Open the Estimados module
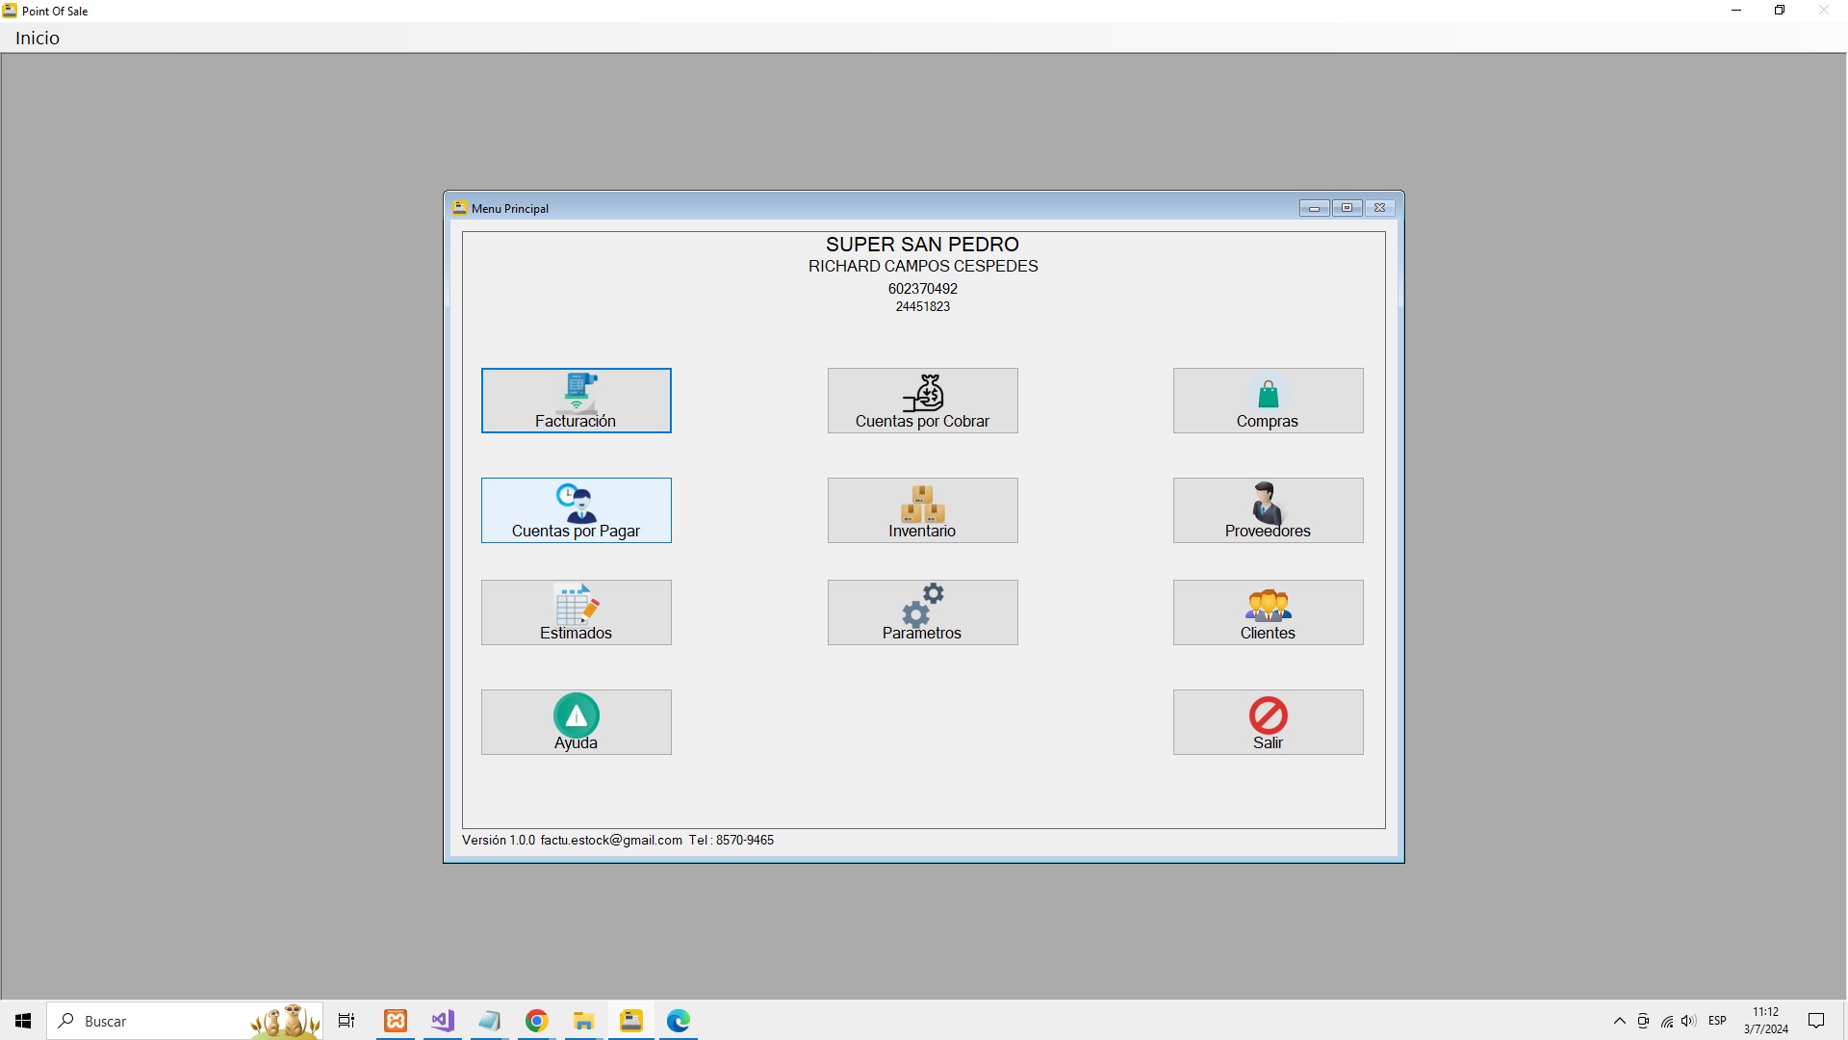This screenshot has height=1040, width=1848. 576,612
